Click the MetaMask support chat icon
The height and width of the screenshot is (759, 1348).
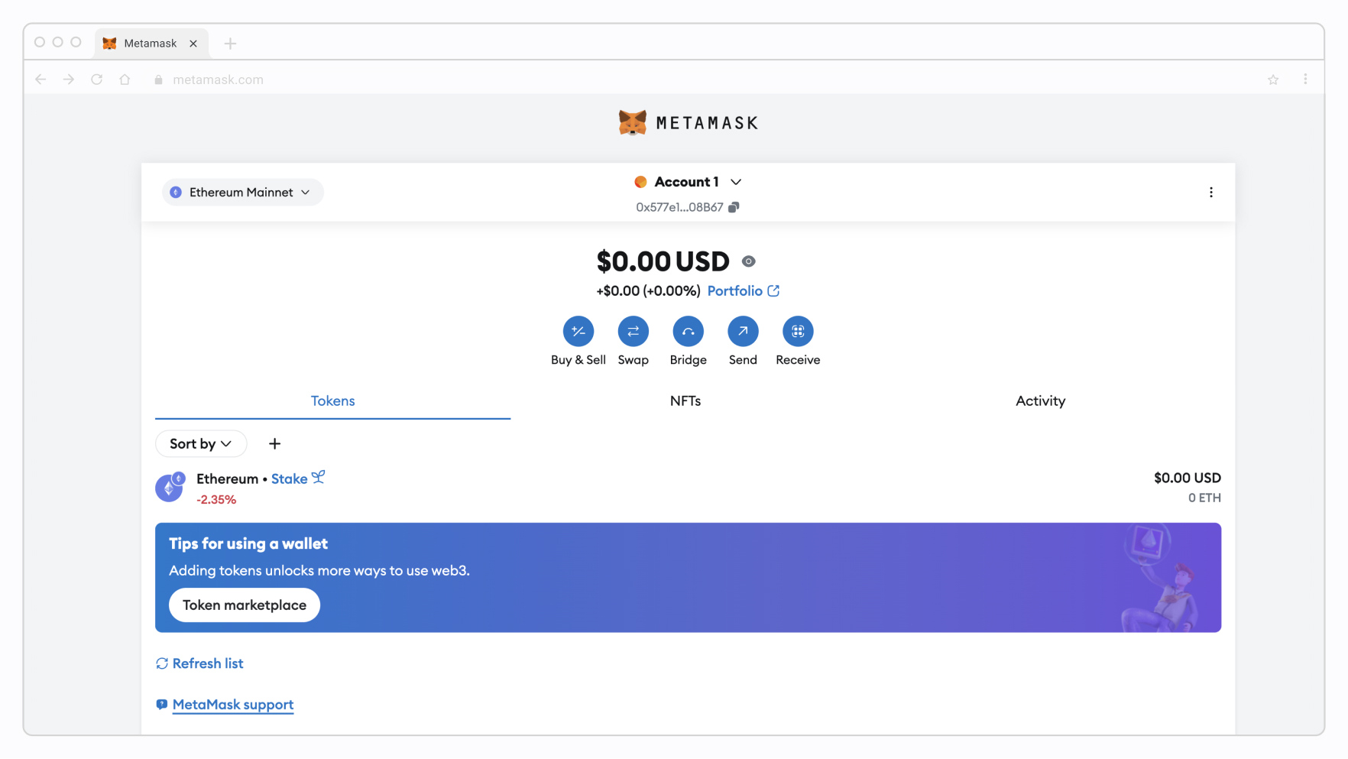pyautogui.click(x=161, y=705)
